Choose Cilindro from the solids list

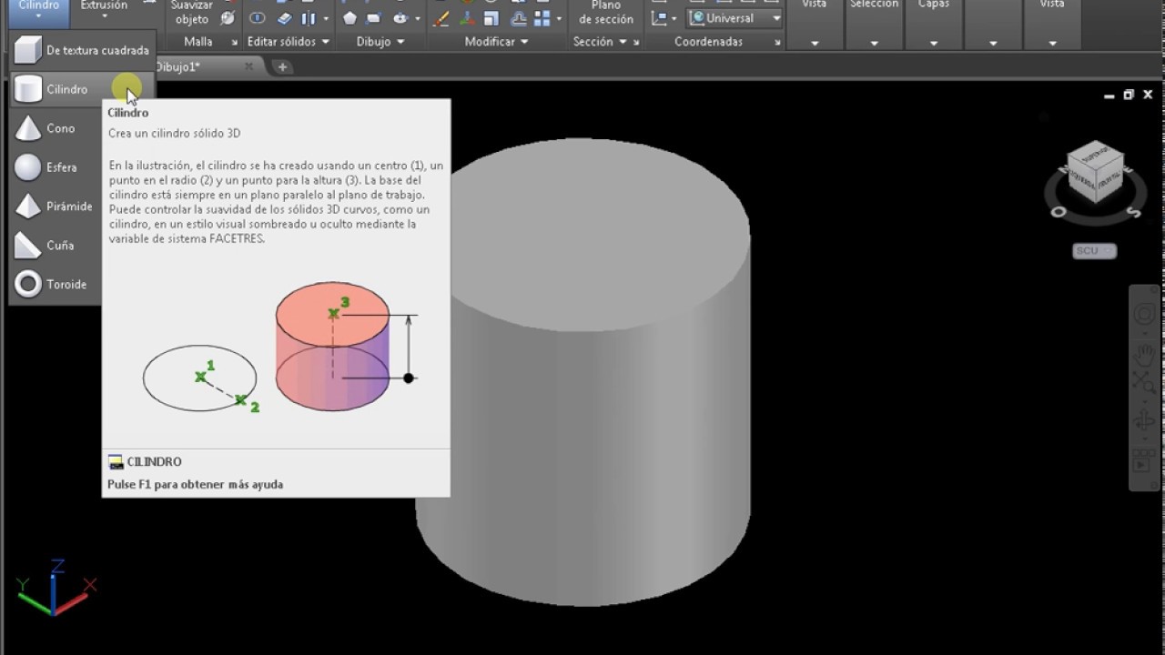pyautogui.click(x=82, y=89)
